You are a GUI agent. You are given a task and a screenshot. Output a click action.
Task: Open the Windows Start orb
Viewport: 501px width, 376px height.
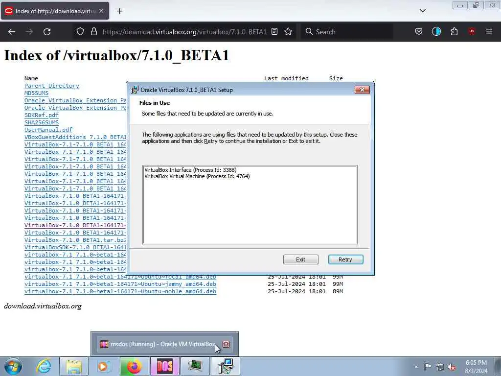(13, 366)
